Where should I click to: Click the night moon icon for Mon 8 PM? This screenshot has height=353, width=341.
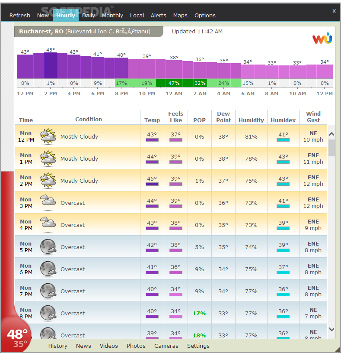tap(48, 313)
